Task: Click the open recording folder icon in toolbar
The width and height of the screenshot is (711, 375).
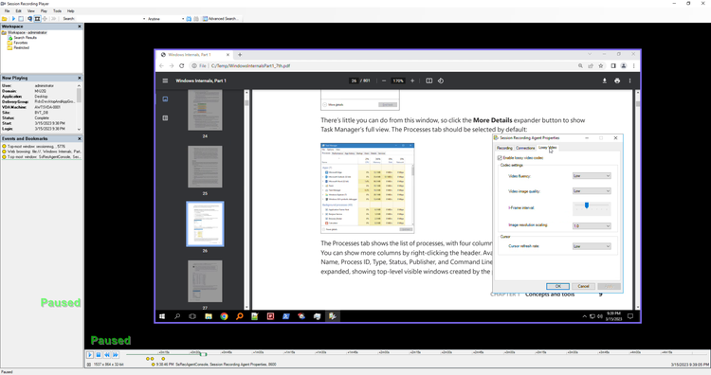Action: tap(4, 19)
